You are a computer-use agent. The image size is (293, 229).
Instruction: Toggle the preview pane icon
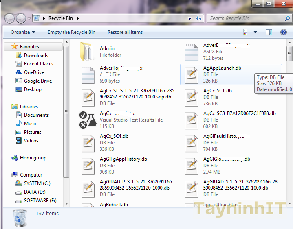[x=269, y=32]
